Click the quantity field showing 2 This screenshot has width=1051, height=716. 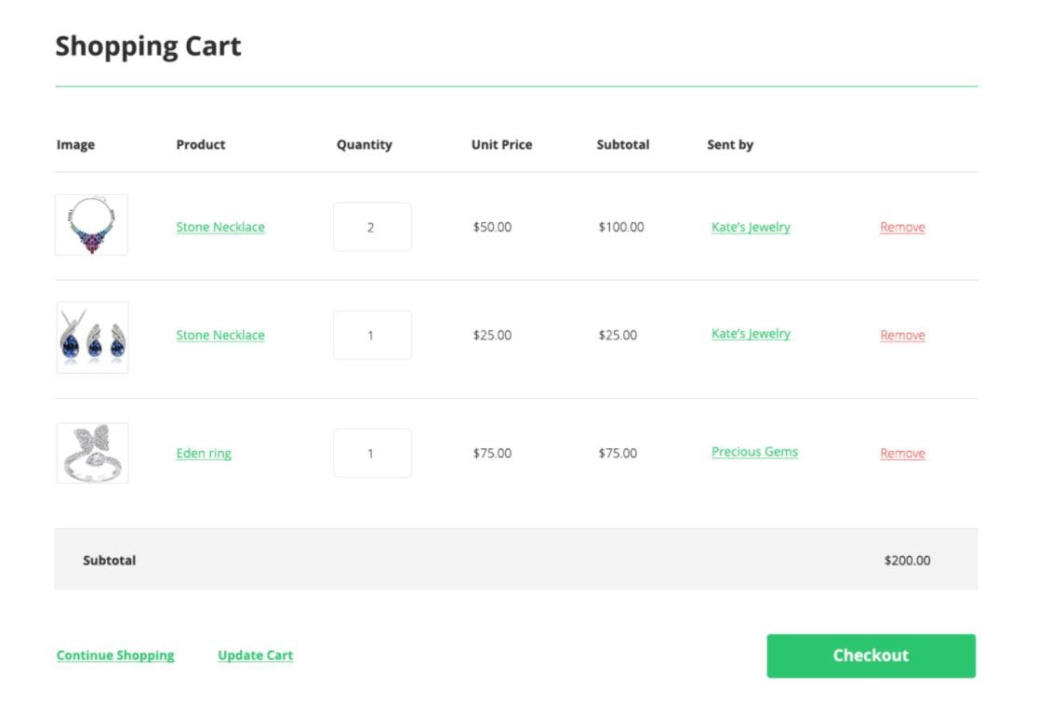(x=372, y=227)
